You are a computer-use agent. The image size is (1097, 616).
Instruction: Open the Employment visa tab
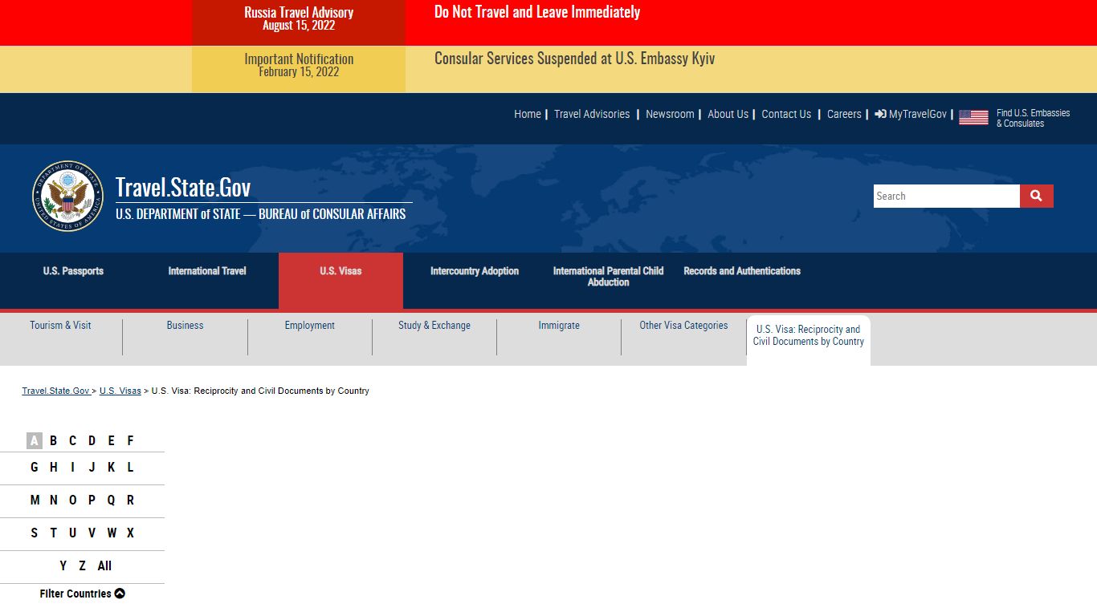pyautogui.click(x=309, y=326)
